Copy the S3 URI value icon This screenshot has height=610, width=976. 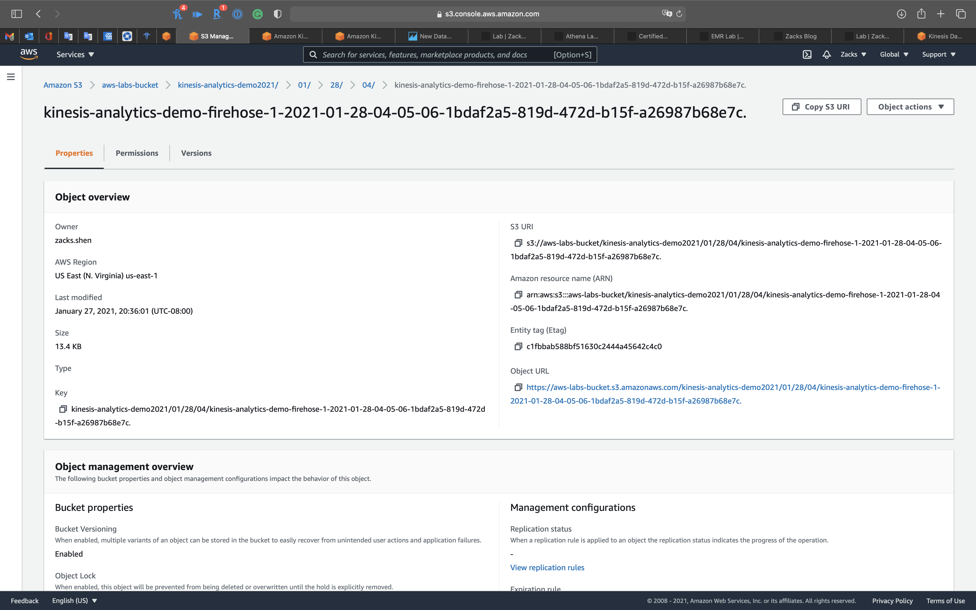[518, 243]
